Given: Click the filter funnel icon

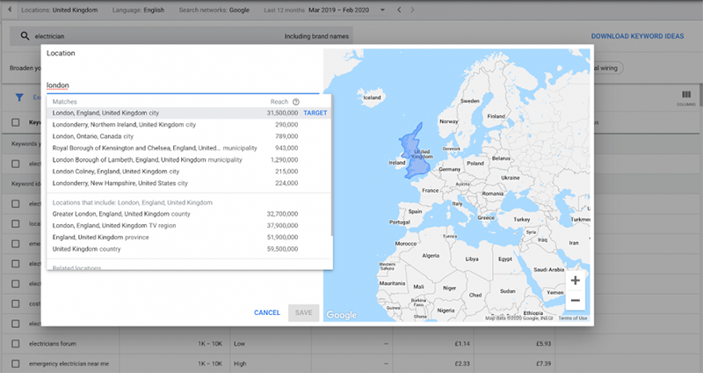Looking at the screenshot, I should point(19,98).
